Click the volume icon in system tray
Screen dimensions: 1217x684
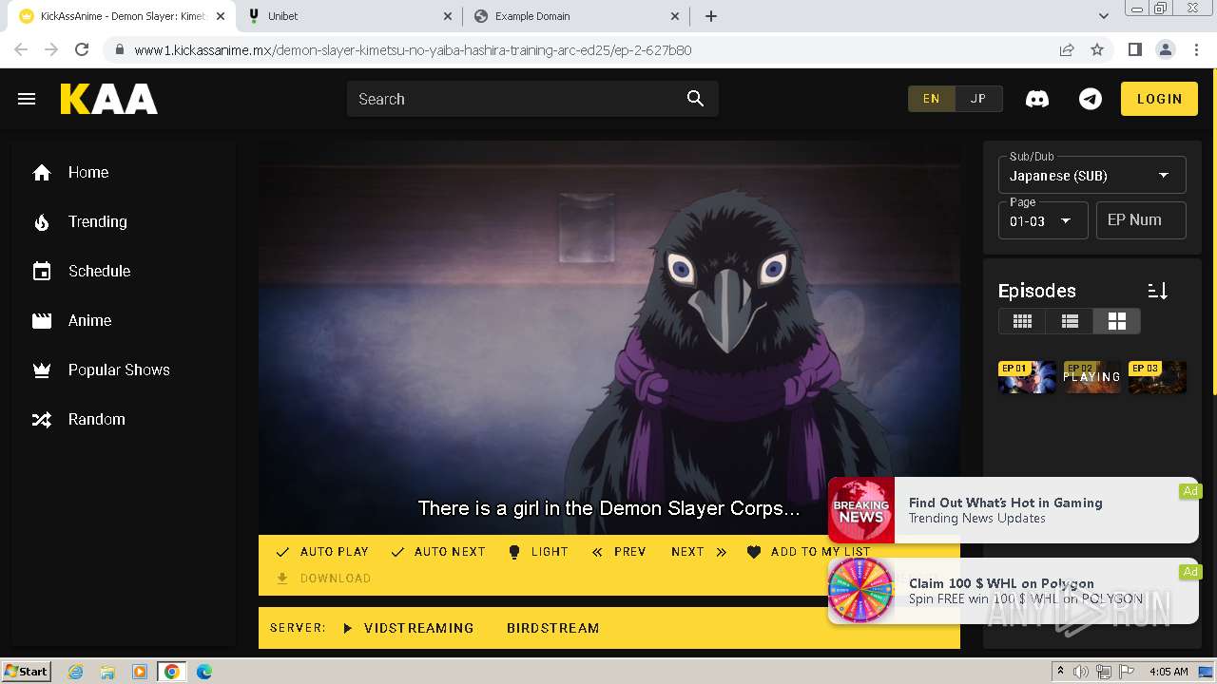tap(1081, 672)
